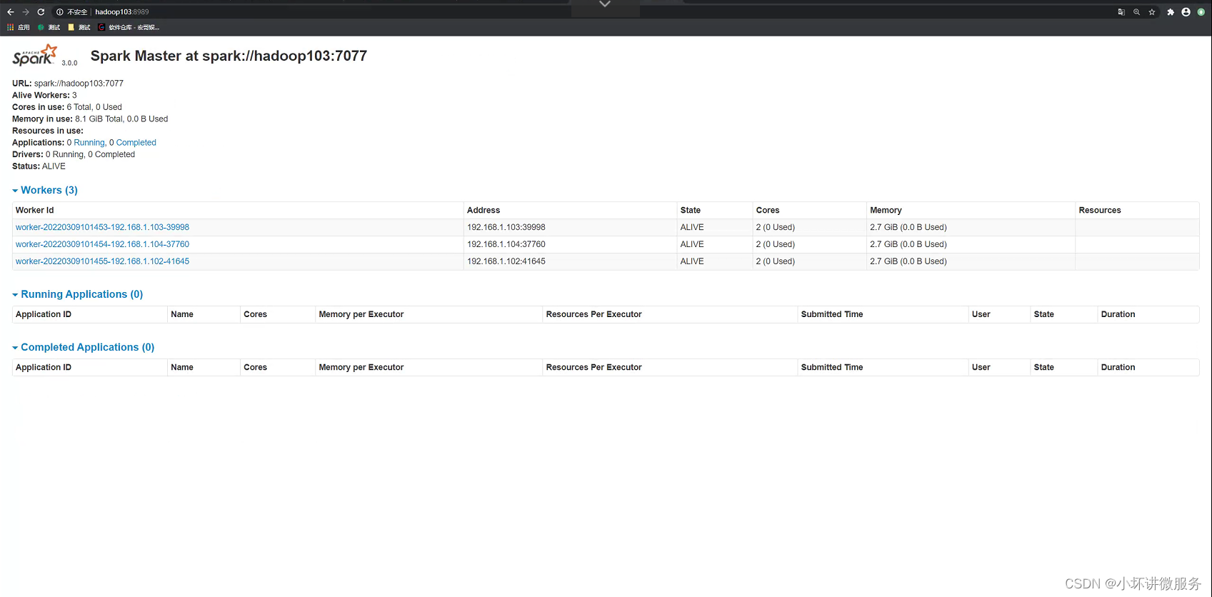Open the Completed applications link
Image resolution: width=1212 pixels, height=597 pixels.
(x=136, y=143)
